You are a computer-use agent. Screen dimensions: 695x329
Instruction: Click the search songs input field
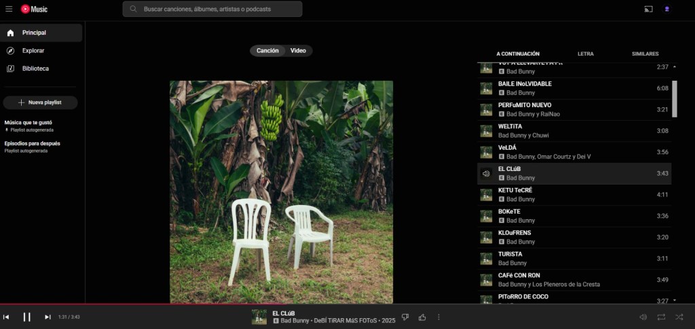click(x=212, y=9)
